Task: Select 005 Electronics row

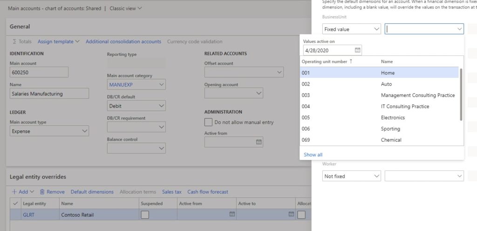Action: click(379, 117)
